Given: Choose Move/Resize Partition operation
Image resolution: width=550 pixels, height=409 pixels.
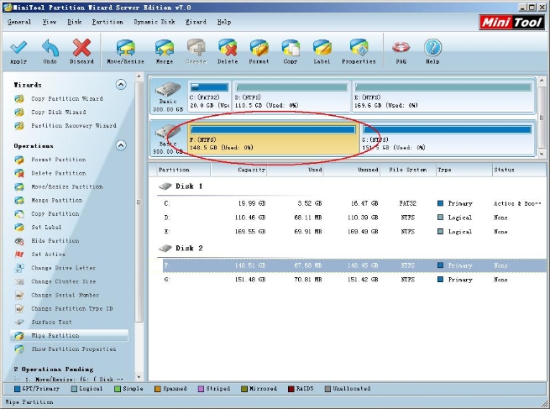Looking at the screenshot, I should (x=66, y=187).
